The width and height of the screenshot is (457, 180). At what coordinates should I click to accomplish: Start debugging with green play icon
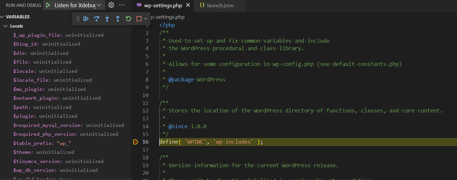tap(48, 5)
